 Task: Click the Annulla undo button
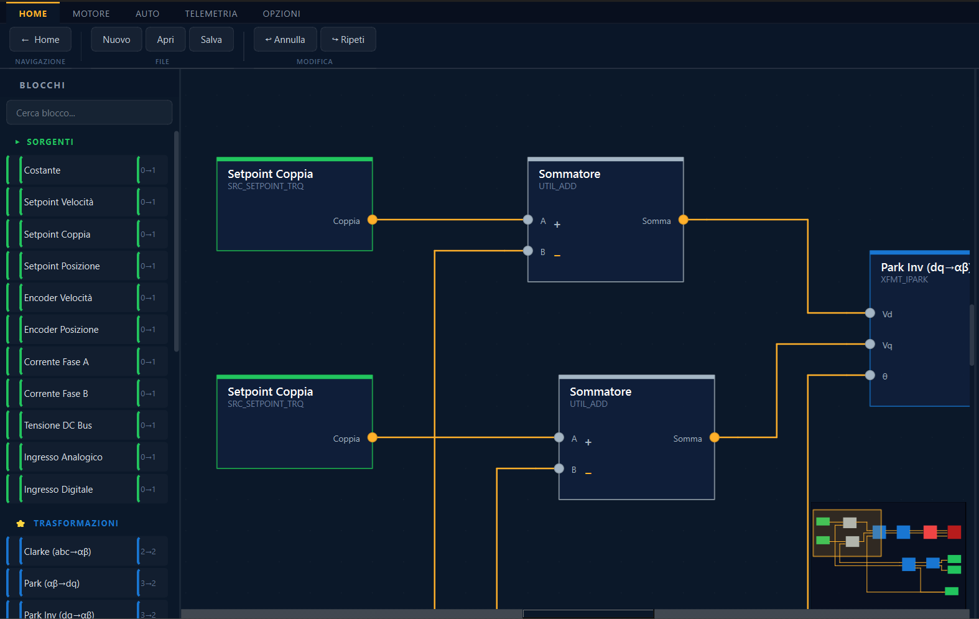pos(285,39)
